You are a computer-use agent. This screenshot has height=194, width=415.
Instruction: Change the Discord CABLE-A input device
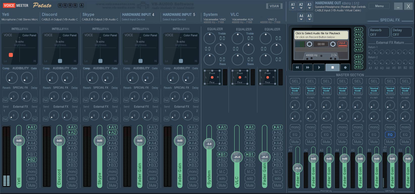pyautogui.click(x=60, y=19)
